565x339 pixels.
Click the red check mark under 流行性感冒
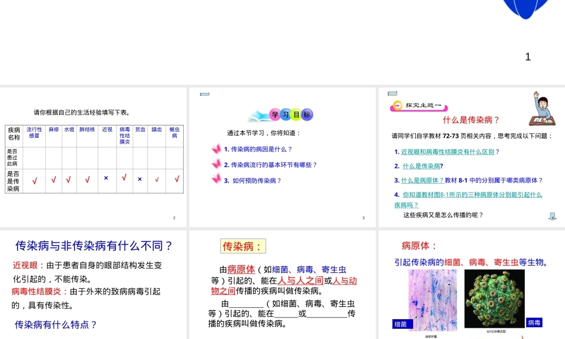coord(34,181)
